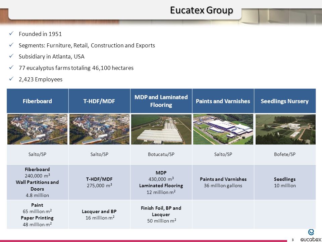
Task: Click Salto/SP under the Fiberboard photo
Action: tap(37, 154)
